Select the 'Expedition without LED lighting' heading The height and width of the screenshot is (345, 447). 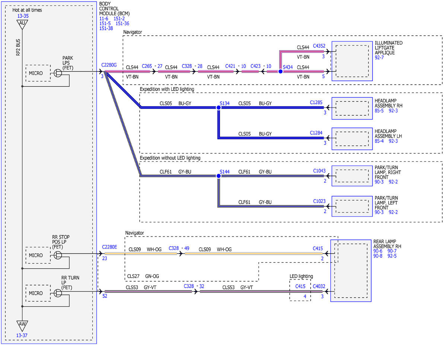[170, 158]
